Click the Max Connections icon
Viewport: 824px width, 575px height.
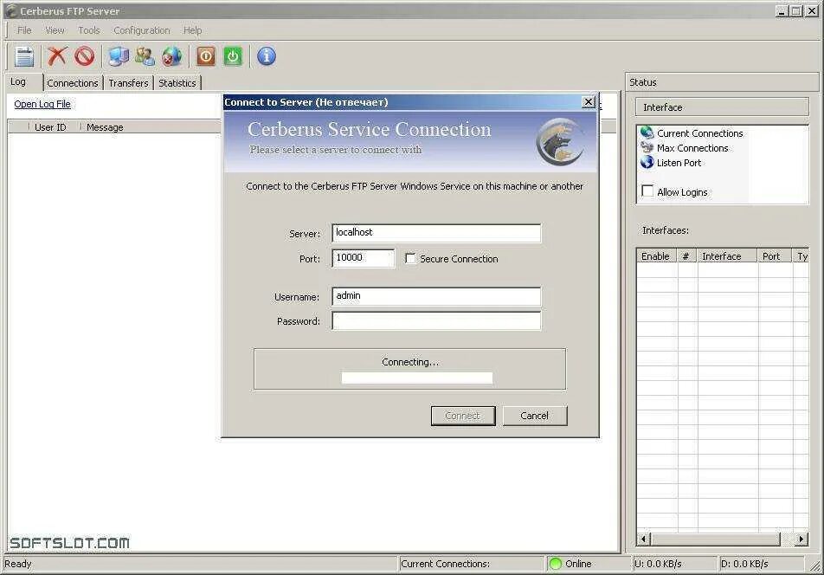[x=647, y=147]
